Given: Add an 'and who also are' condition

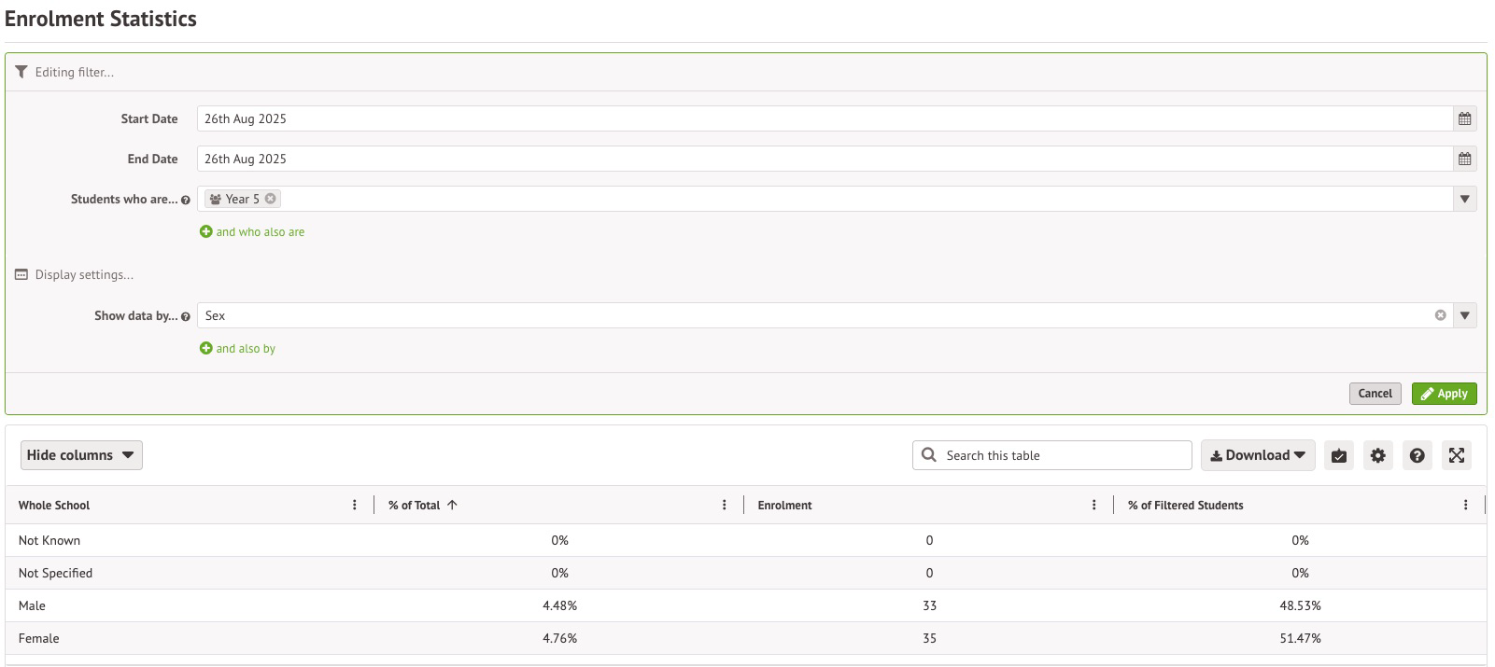Looking at the screenshot, I should [252, 232].
